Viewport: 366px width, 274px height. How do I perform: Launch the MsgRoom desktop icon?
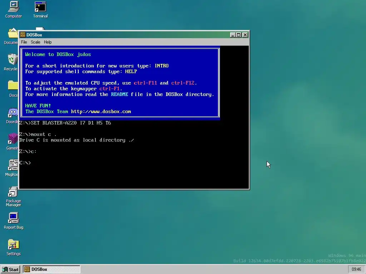point(13,168)
